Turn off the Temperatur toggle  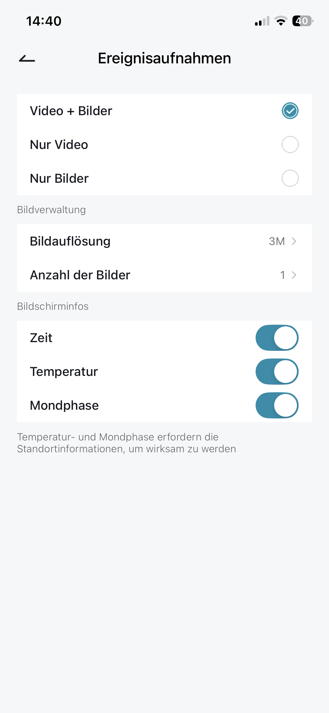pyautogui.click(x=277, y=371)
